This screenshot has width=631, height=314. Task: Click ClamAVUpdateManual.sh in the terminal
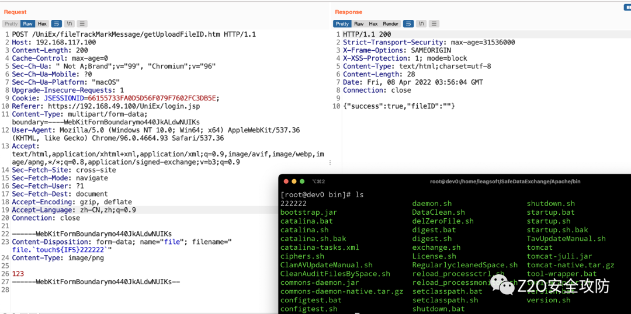pos(327,265)
